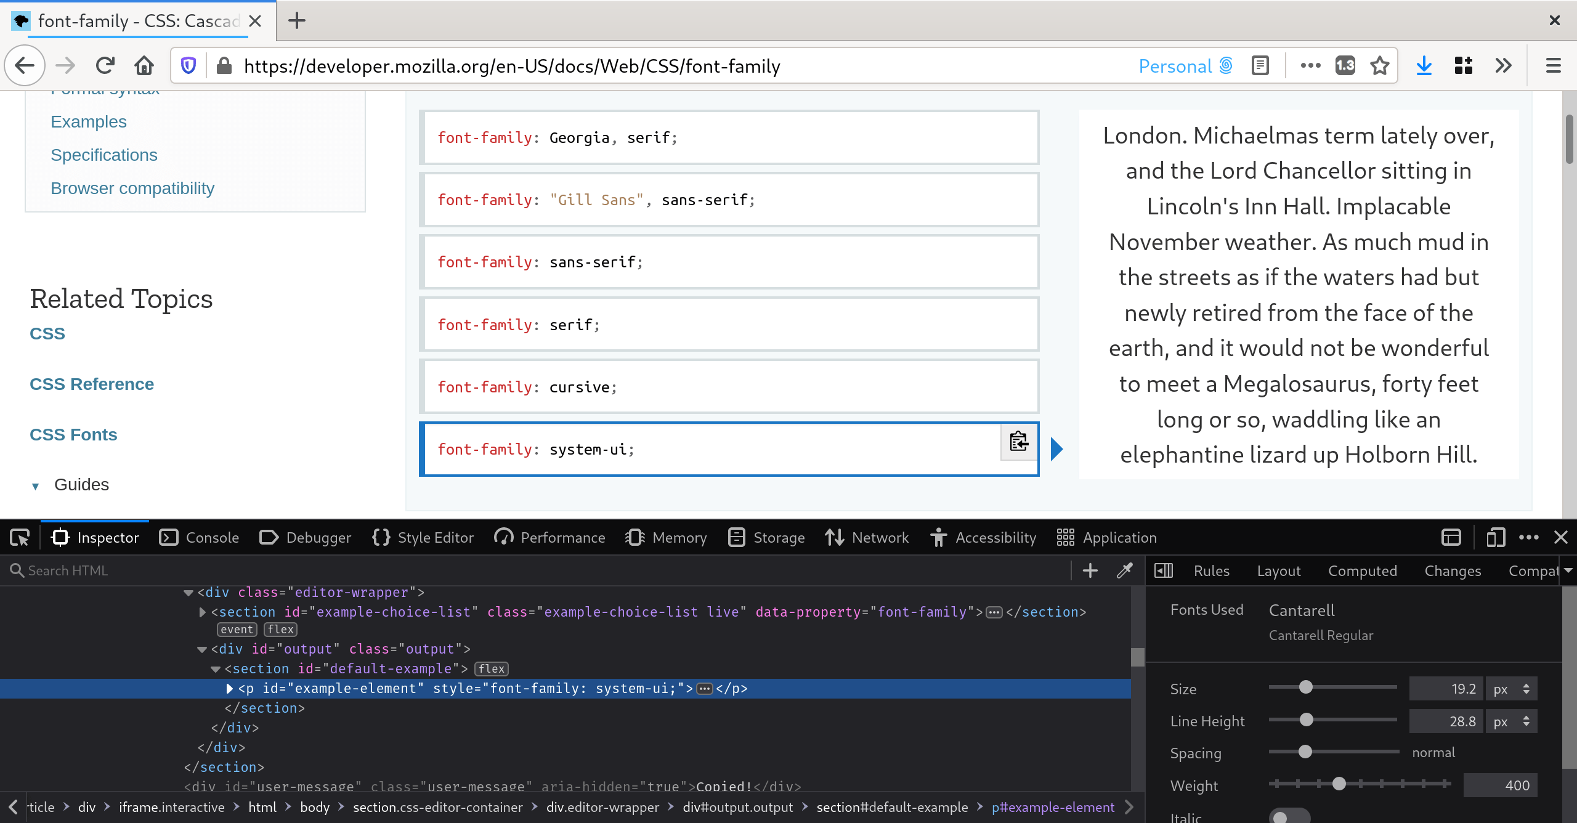The height and width of the screenshot is (823, 1577).
Task: Switch to the Computed tab
Action: [x=1363, y=570]
